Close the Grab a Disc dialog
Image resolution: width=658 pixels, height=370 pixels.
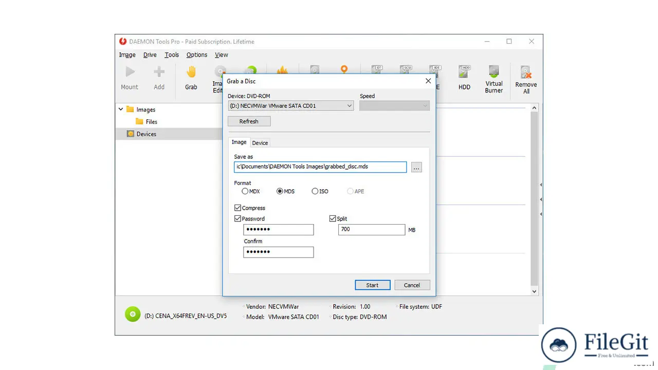point(428,81)
